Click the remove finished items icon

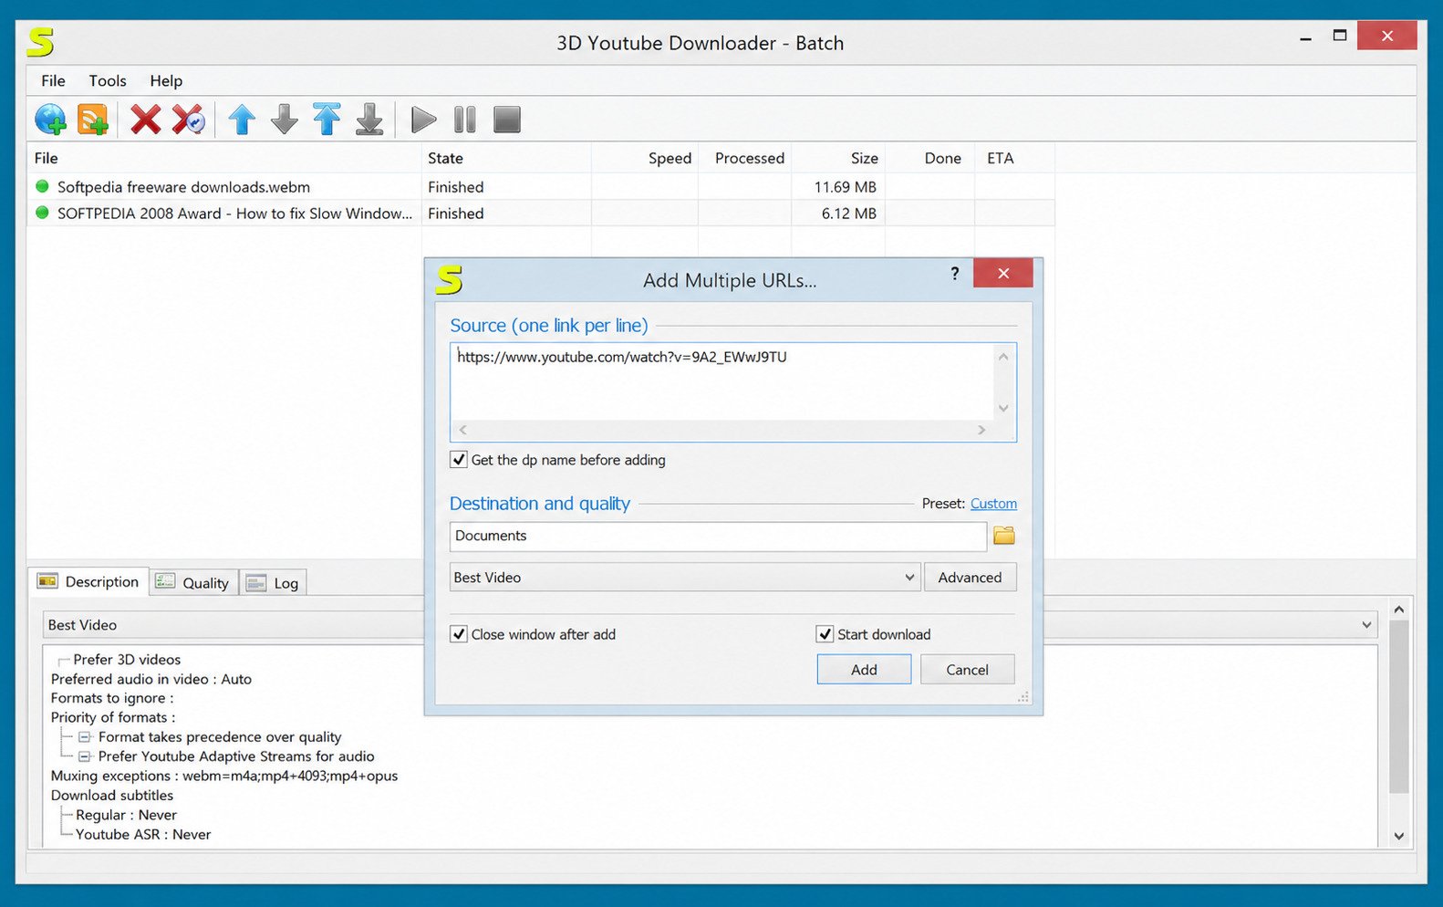pyautogui.click(x=189, y=120)
